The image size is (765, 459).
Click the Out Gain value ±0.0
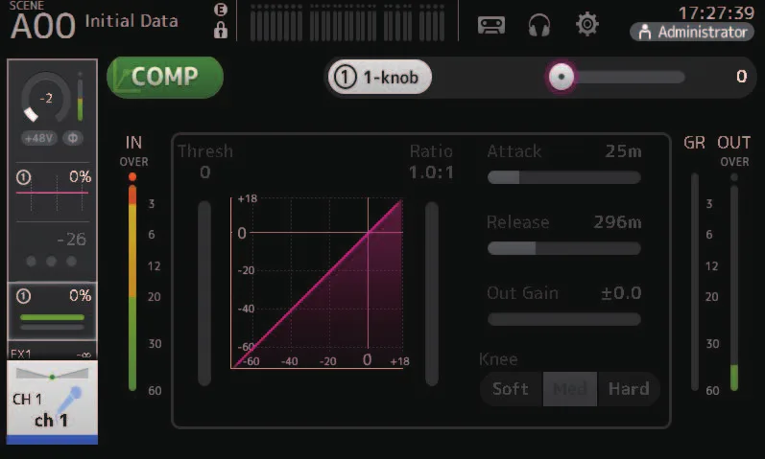(621, 293)
